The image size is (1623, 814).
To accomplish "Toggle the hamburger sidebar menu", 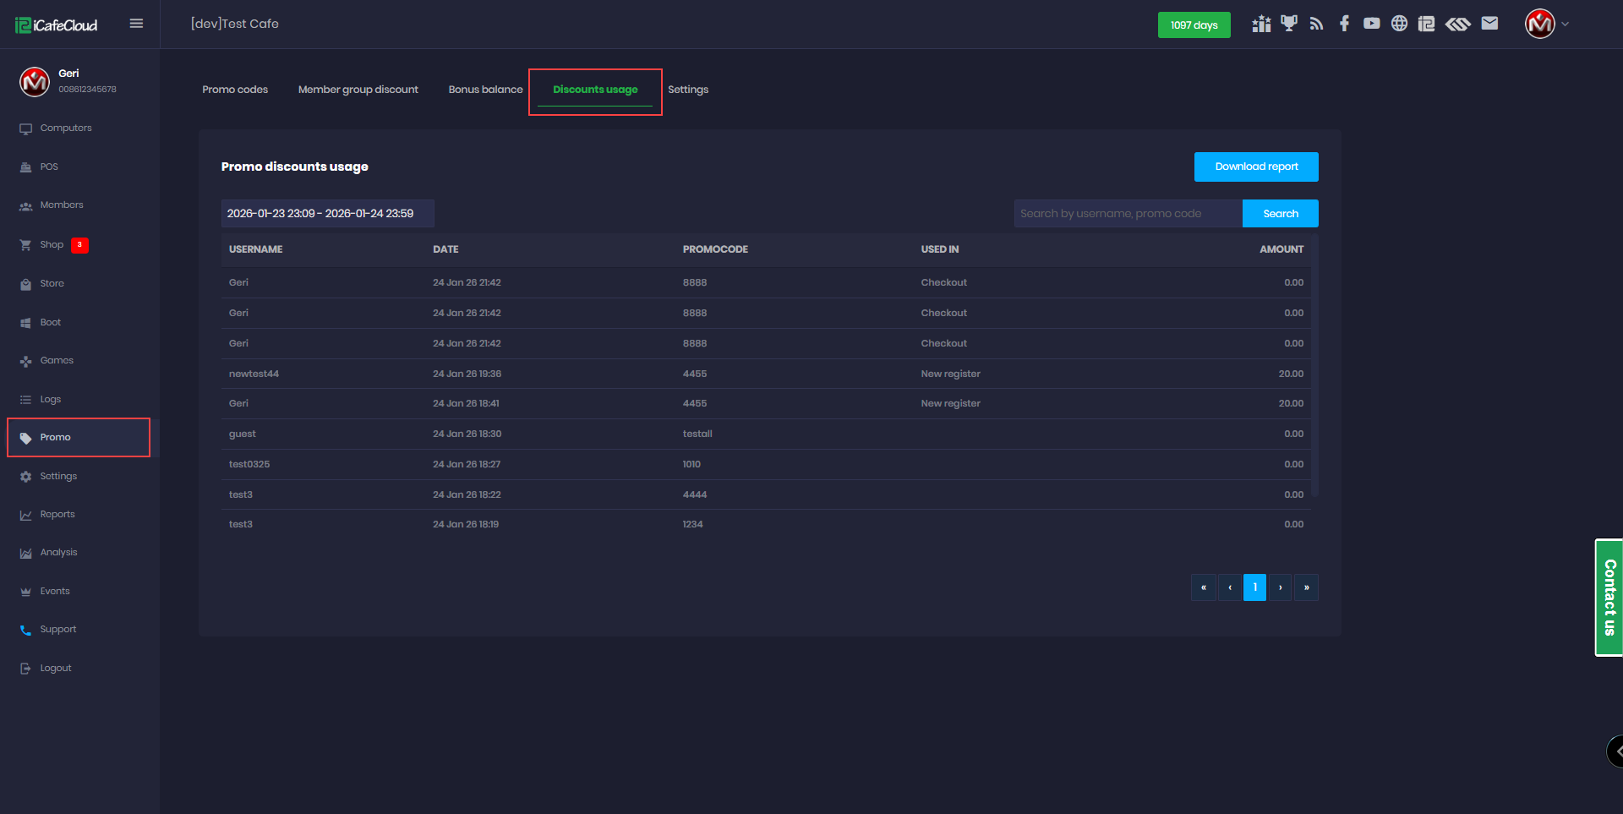I will (136, 24).
